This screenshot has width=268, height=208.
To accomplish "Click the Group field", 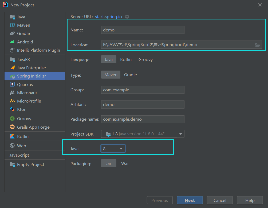I will [143, 90].
